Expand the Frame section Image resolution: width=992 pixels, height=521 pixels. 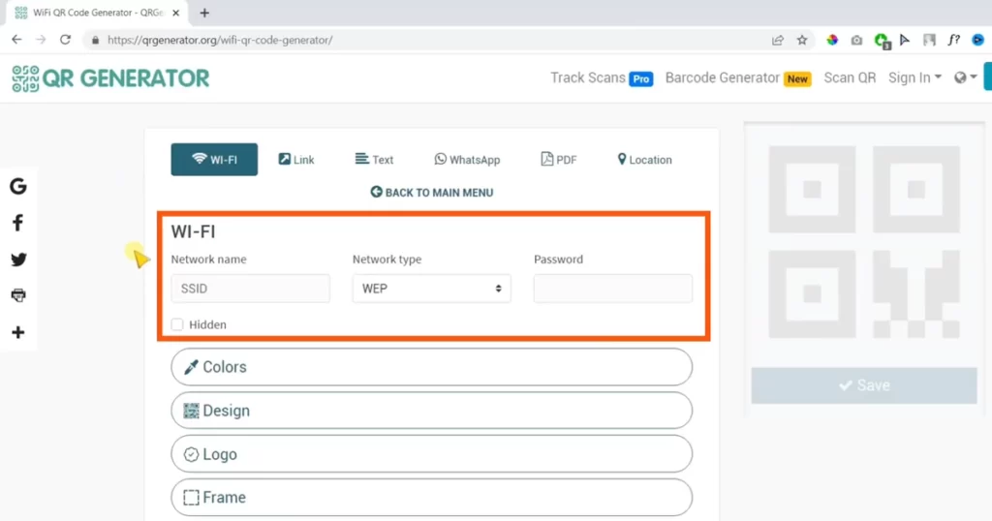pyautogui.click(x=431, y=498)
